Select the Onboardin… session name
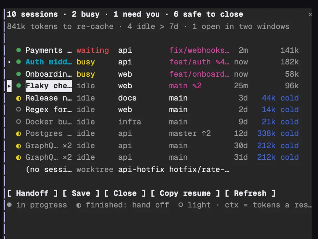Image resolution: width=318 pixels, height=239 pixels. click(x=49, y=74)
